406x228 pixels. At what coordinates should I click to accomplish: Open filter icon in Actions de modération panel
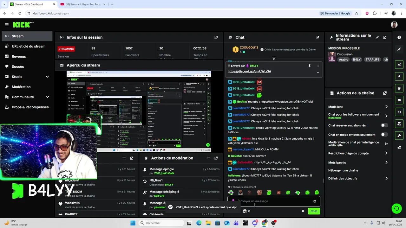pos(208,158)
